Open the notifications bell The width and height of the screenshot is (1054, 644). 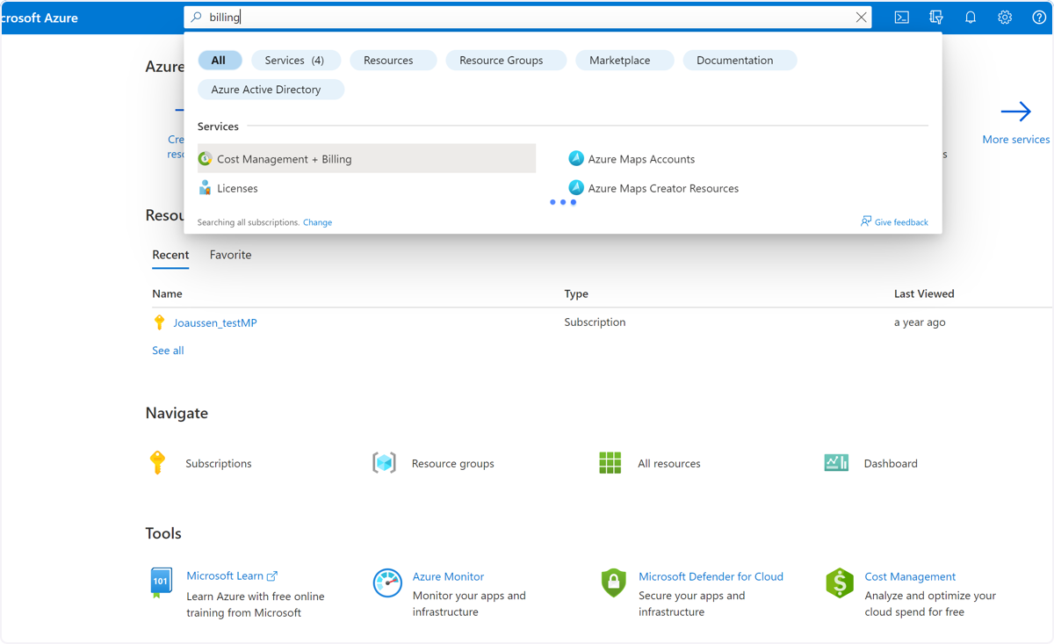click(x=971, y=18)
